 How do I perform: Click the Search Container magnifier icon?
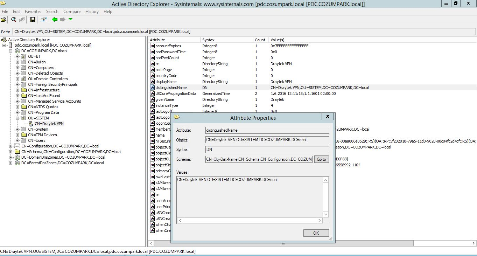pos(14,20)
